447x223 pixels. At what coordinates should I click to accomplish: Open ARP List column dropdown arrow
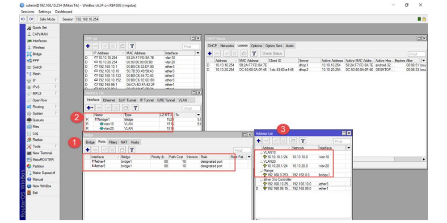click(198, 53)
